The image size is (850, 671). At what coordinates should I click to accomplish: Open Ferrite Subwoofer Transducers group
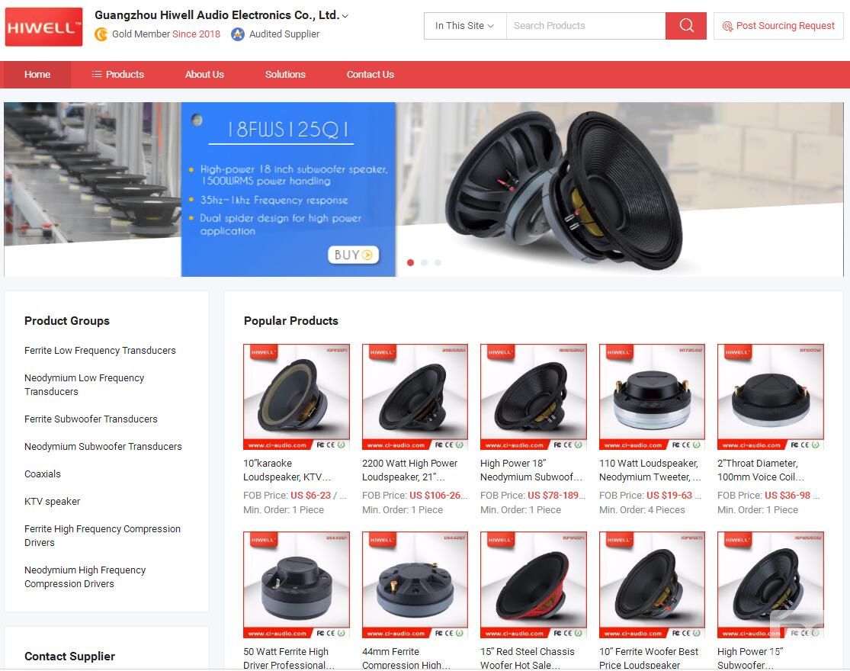(91, 419)
